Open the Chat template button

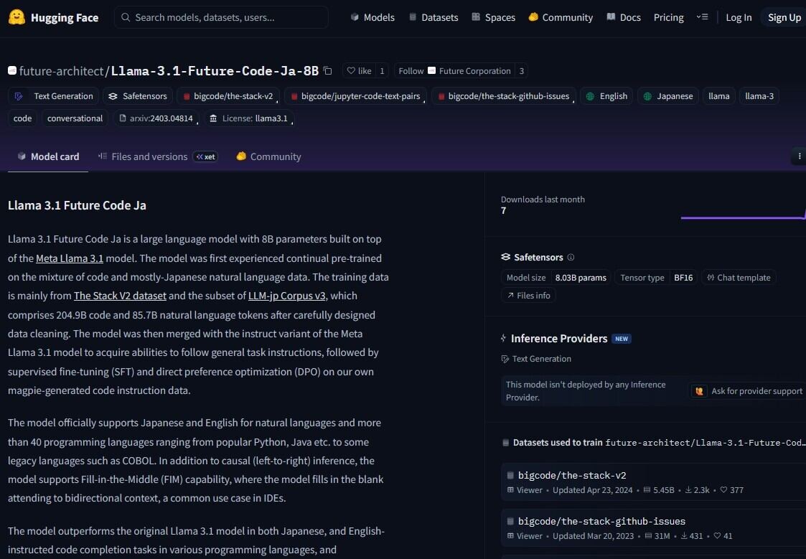(739, 278)
